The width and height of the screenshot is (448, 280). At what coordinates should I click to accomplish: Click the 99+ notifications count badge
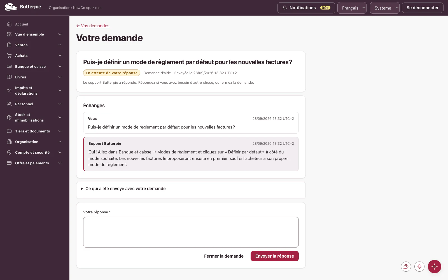pos(325,8)
